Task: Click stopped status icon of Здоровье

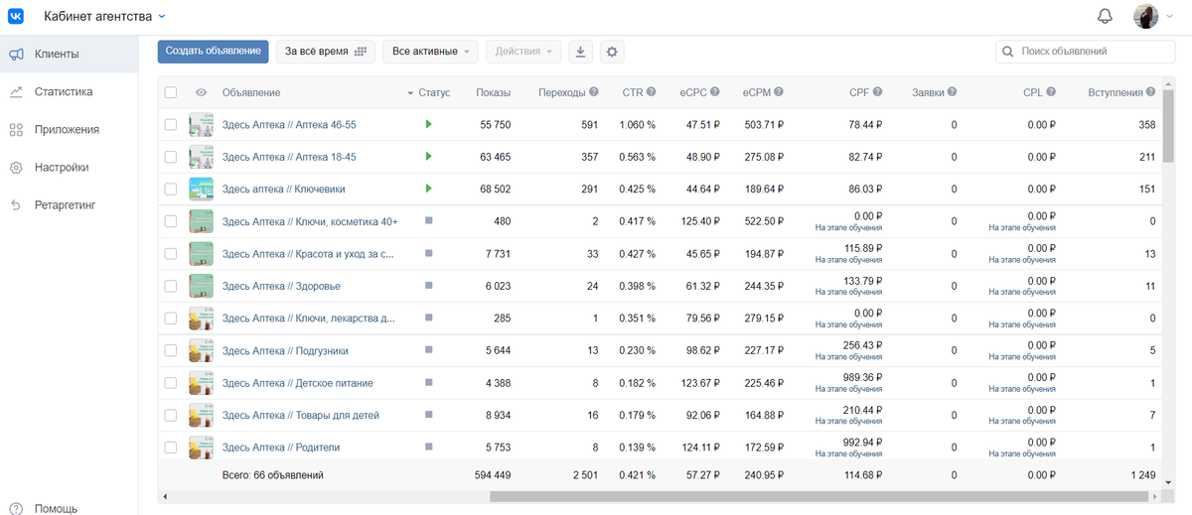Action: coord(428,285)
